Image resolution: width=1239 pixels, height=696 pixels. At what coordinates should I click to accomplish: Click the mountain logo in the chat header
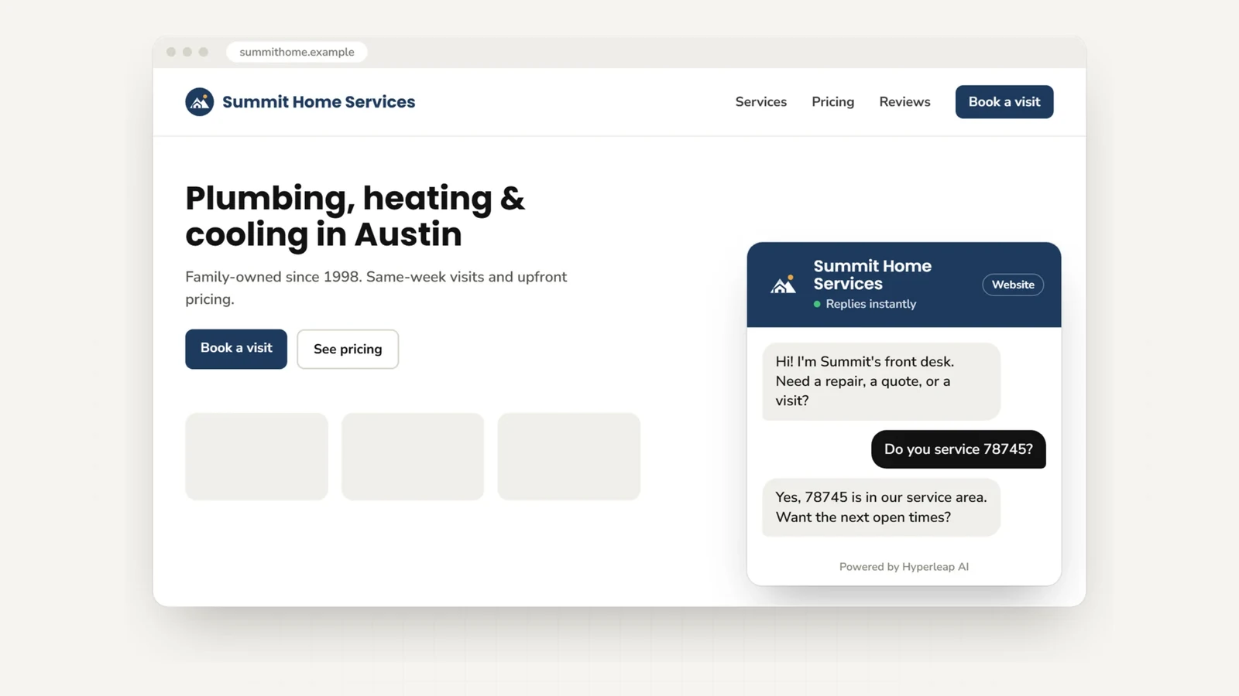pos(783,285)
